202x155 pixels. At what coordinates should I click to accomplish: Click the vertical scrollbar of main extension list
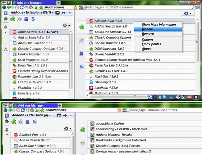pos(197,42)
